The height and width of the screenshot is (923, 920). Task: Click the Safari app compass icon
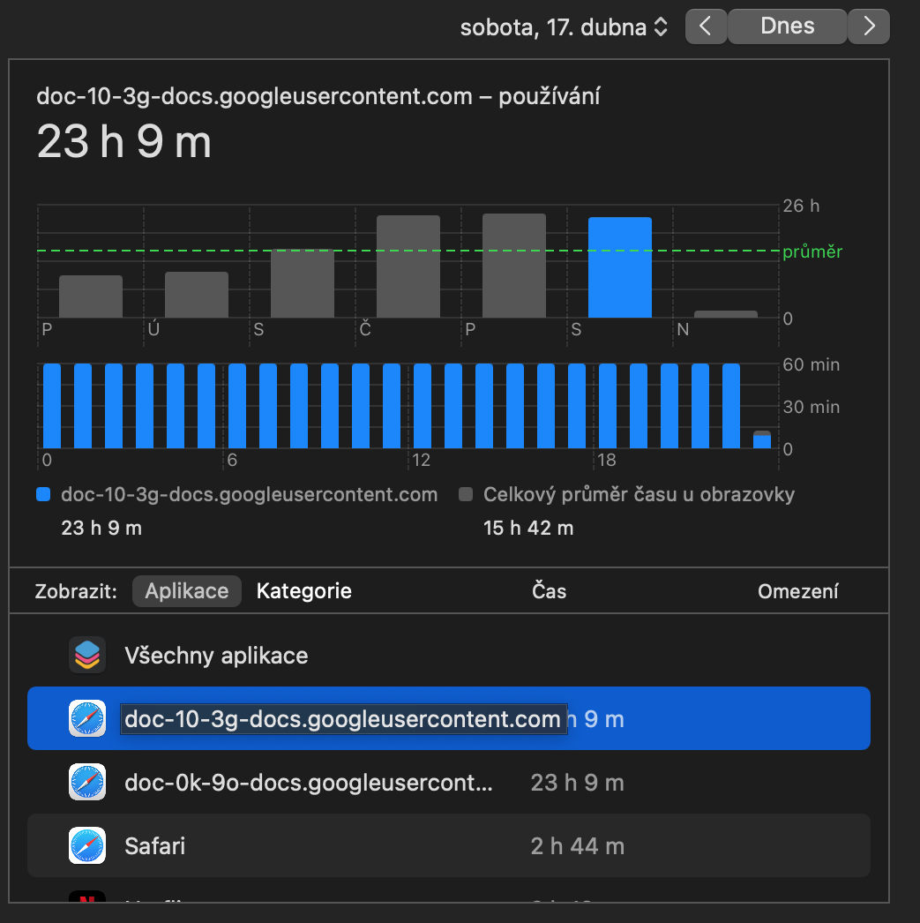click(x=87, y=845)
